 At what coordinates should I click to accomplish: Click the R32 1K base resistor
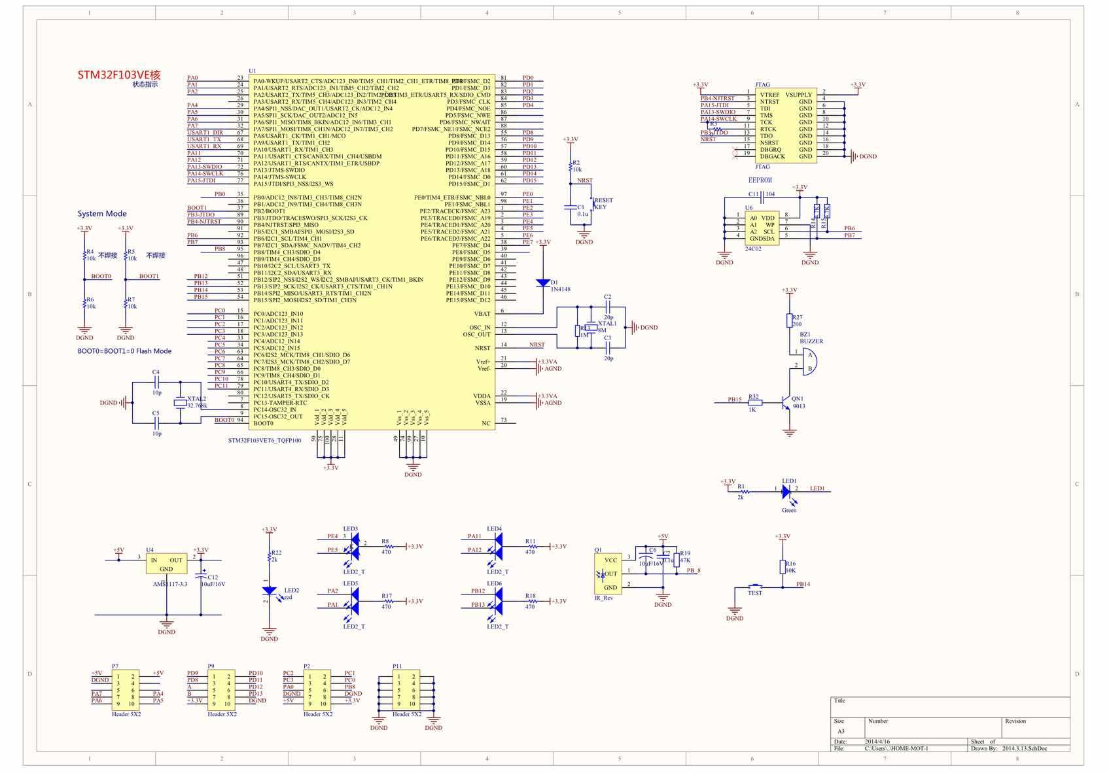[x=755, y=403]
